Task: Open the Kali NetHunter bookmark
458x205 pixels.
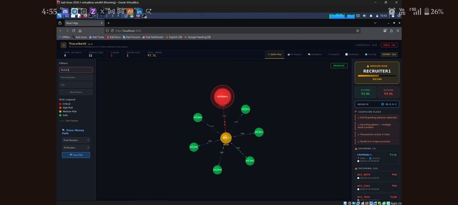Action: (x=153, y=37)
